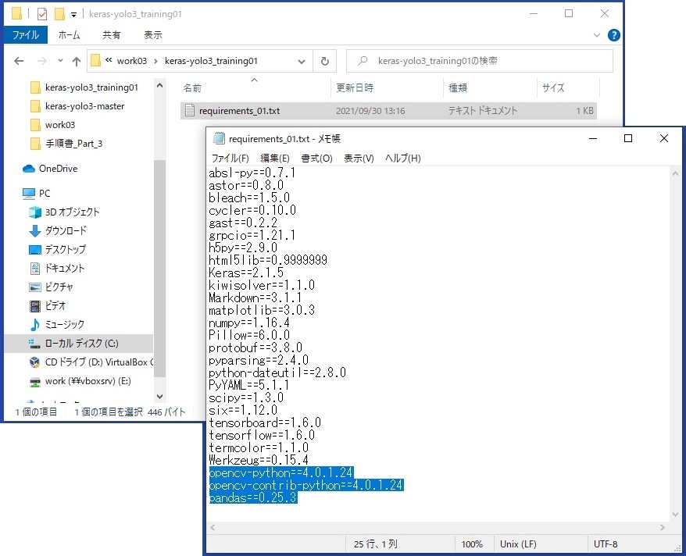
Task: Click work03 in the address breadcrumb
Action: pos(132,61)
